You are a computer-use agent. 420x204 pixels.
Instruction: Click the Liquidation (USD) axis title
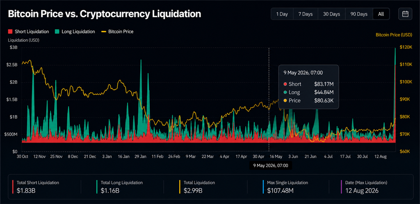tap(24, 41)
